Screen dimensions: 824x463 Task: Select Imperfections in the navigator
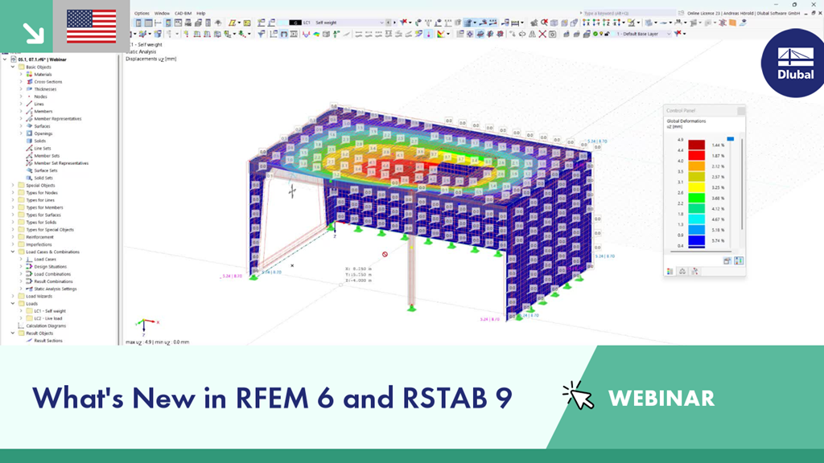pos(39,244)
